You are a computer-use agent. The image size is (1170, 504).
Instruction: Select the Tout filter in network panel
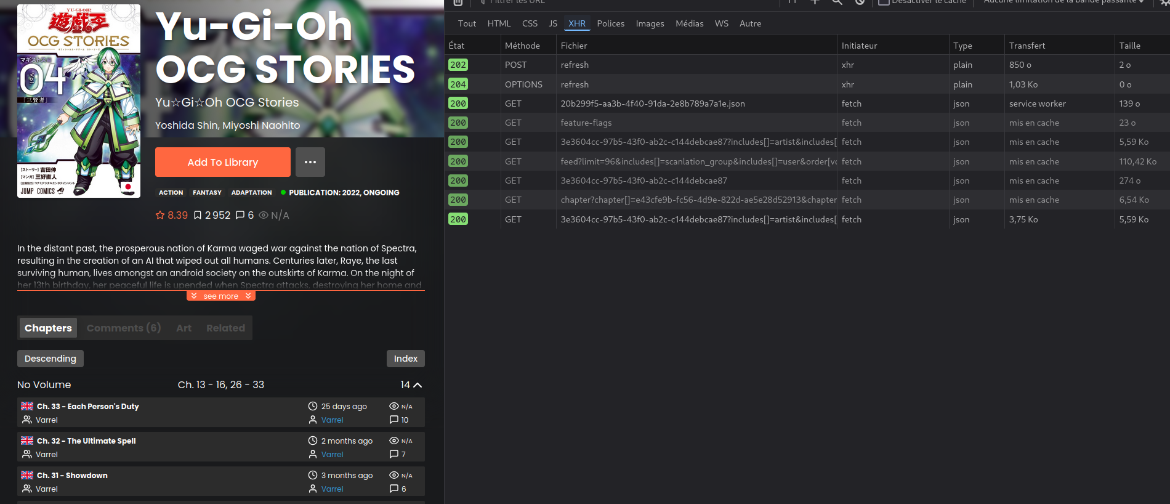tap(467, 23)
